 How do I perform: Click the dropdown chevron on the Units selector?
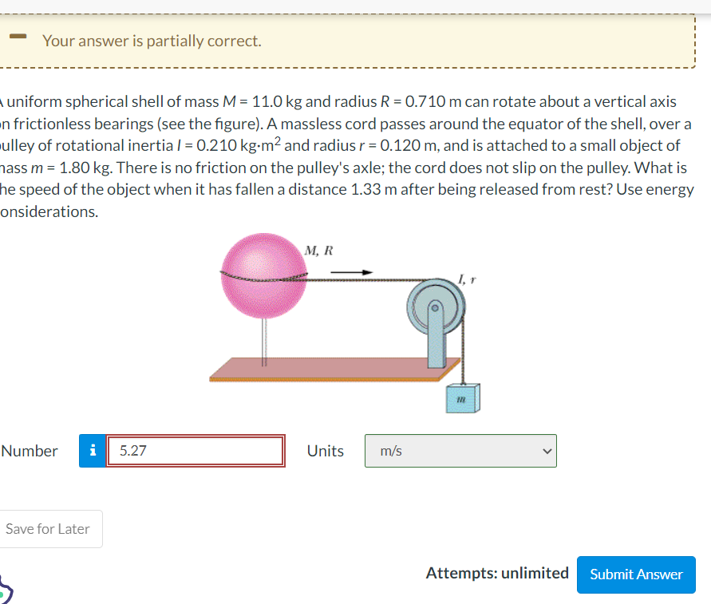(547, 451)
